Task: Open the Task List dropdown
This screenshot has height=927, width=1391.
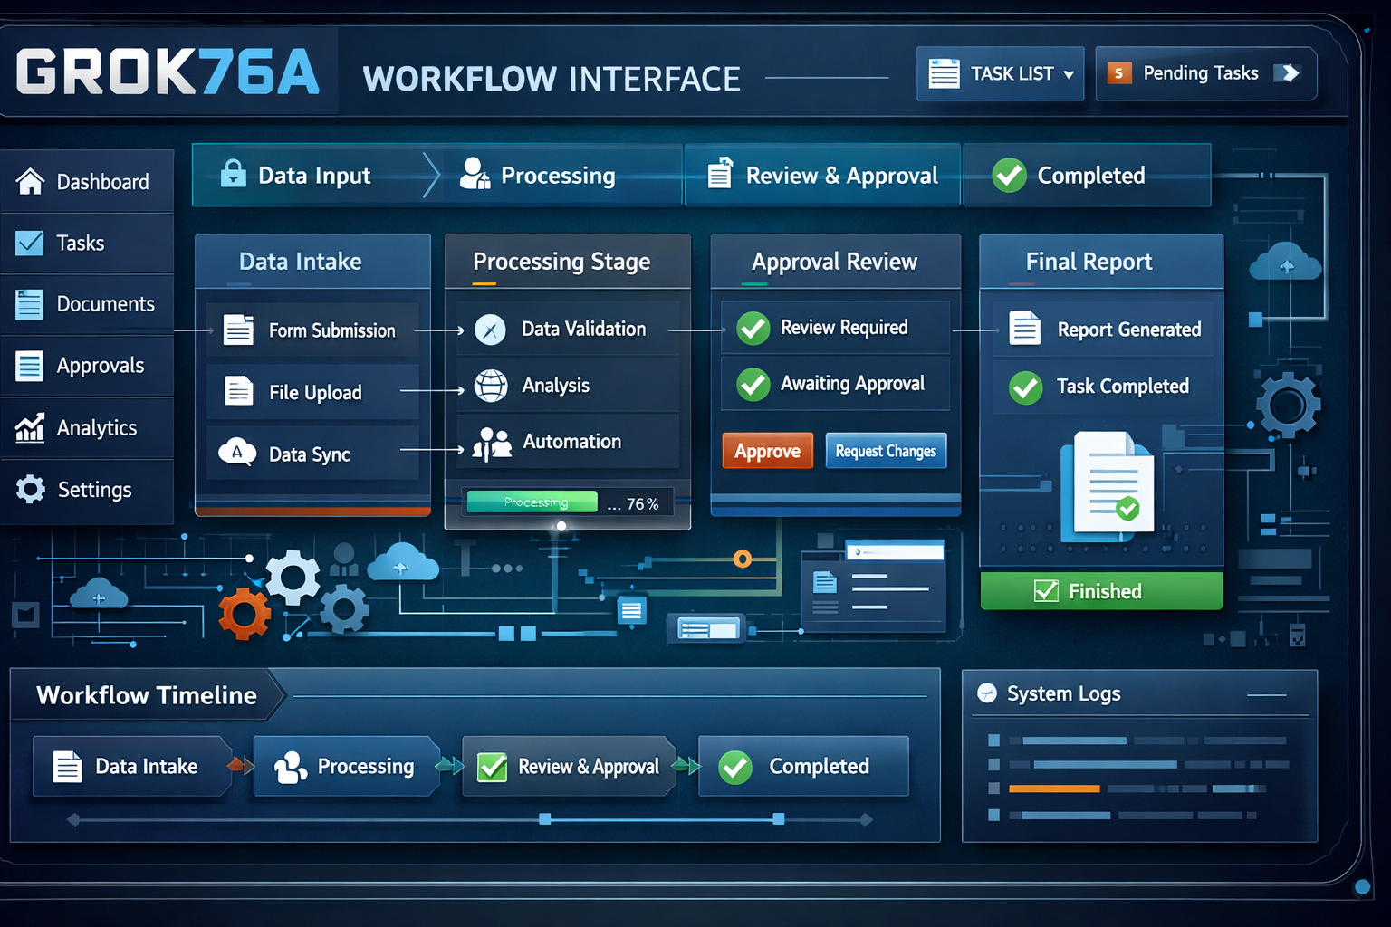Action: [1000, 73]
